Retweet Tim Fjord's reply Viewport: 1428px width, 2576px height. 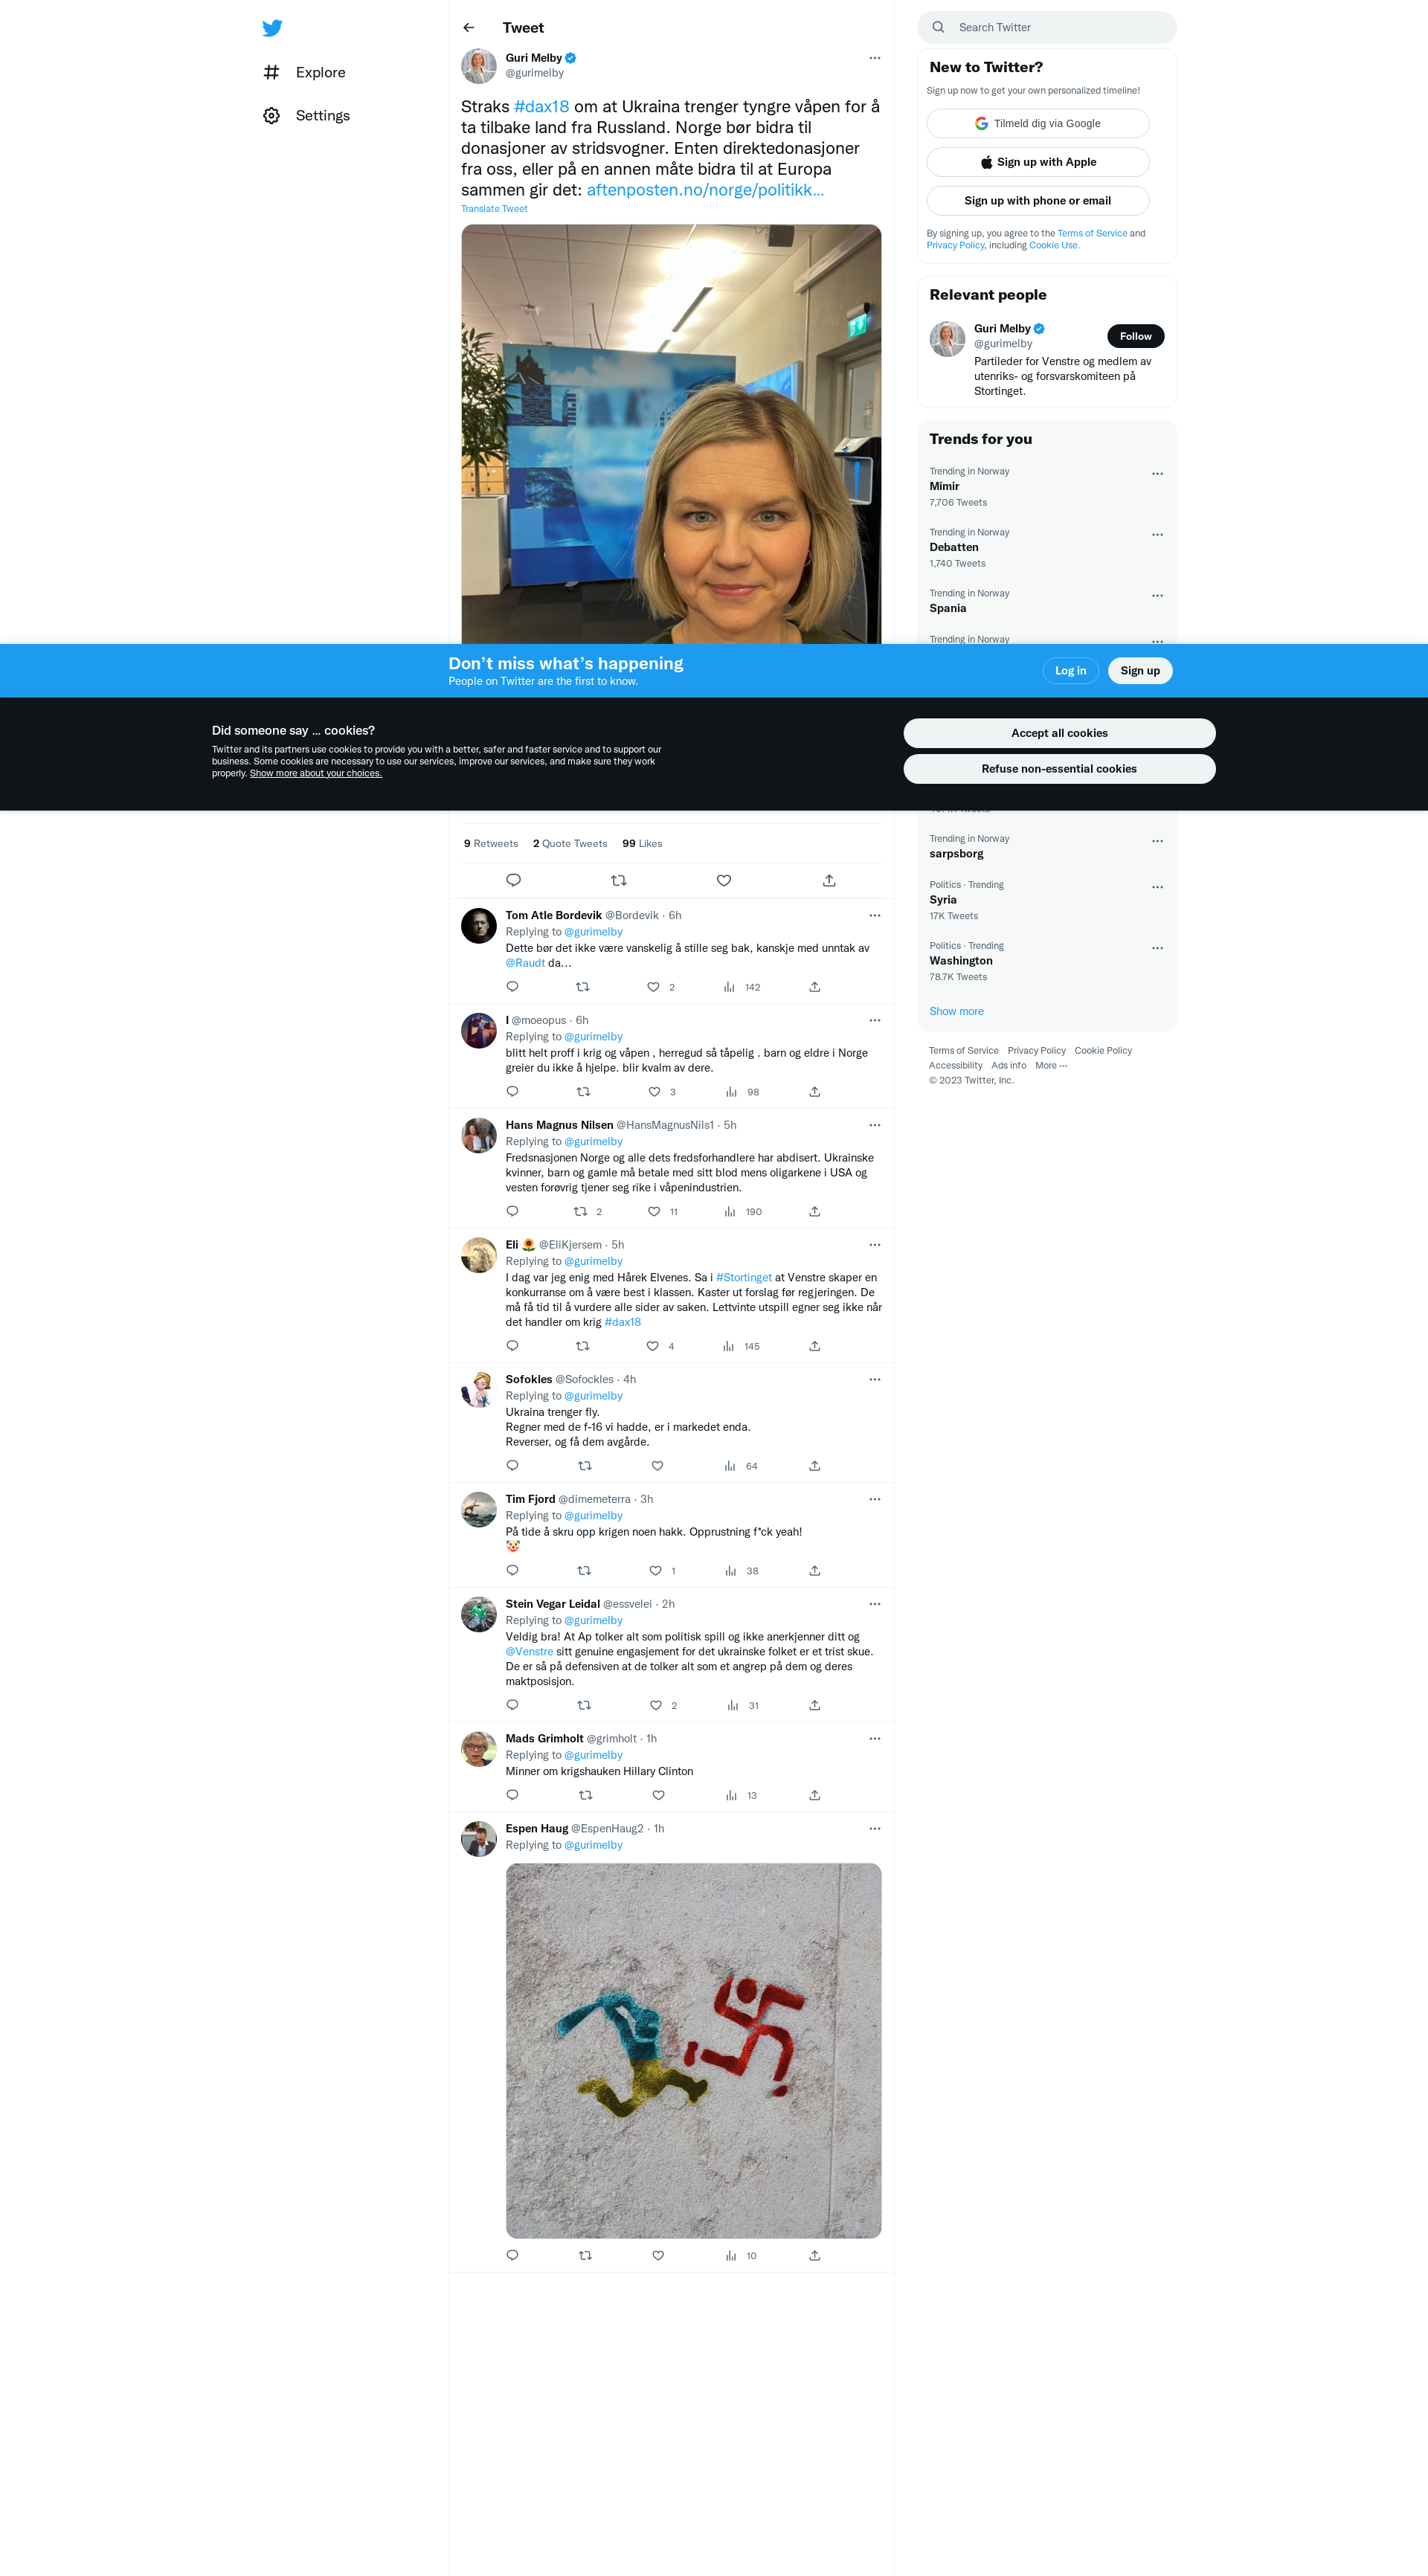tap(585, 1571)
